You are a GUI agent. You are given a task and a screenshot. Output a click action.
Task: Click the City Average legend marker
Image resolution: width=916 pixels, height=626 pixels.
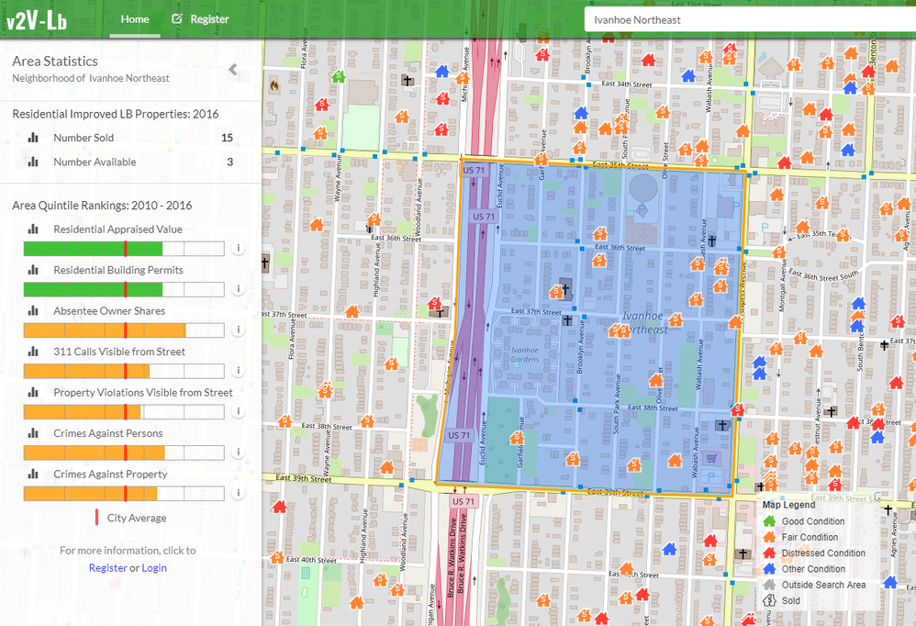click(x=97, y=518)
